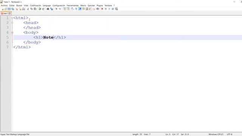242x136 pixels.
Task: Click the Open file toolbar icon
Action: 6,9
